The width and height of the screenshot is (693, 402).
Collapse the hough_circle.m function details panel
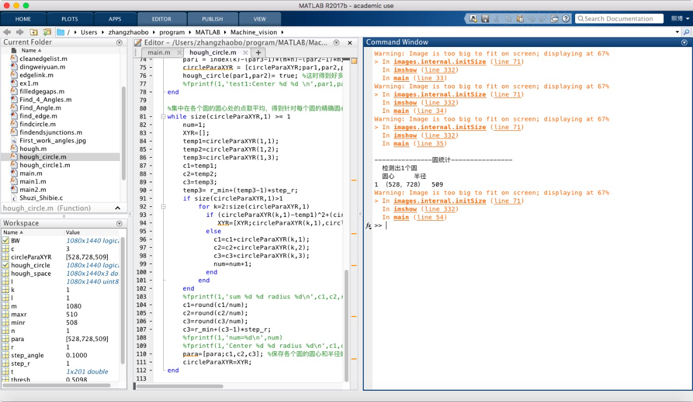point(117,208)
